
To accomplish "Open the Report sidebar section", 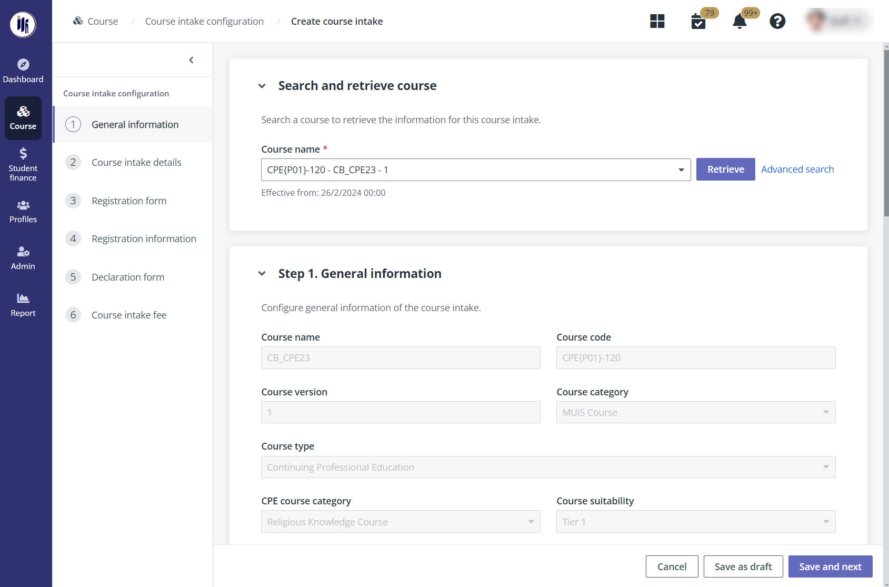I will pyautogui.click(x=23, y=305).
